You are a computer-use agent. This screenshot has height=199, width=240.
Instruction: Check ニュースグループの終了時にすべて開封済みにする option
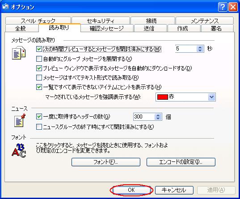pos(39,127)
